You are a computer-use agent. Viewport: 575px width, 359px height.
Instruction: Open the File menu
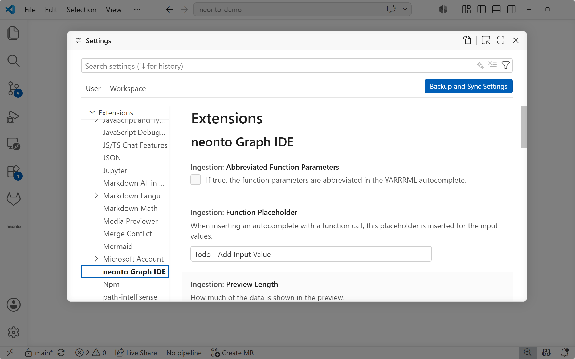30,10
